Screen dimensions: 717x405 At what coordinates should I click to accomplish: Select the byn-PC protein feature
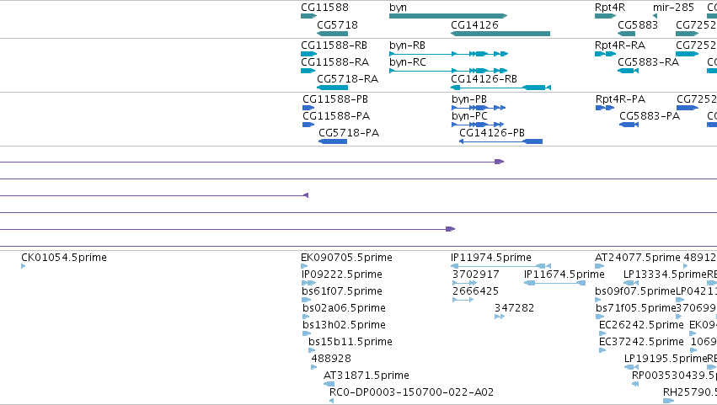point(478,125)
